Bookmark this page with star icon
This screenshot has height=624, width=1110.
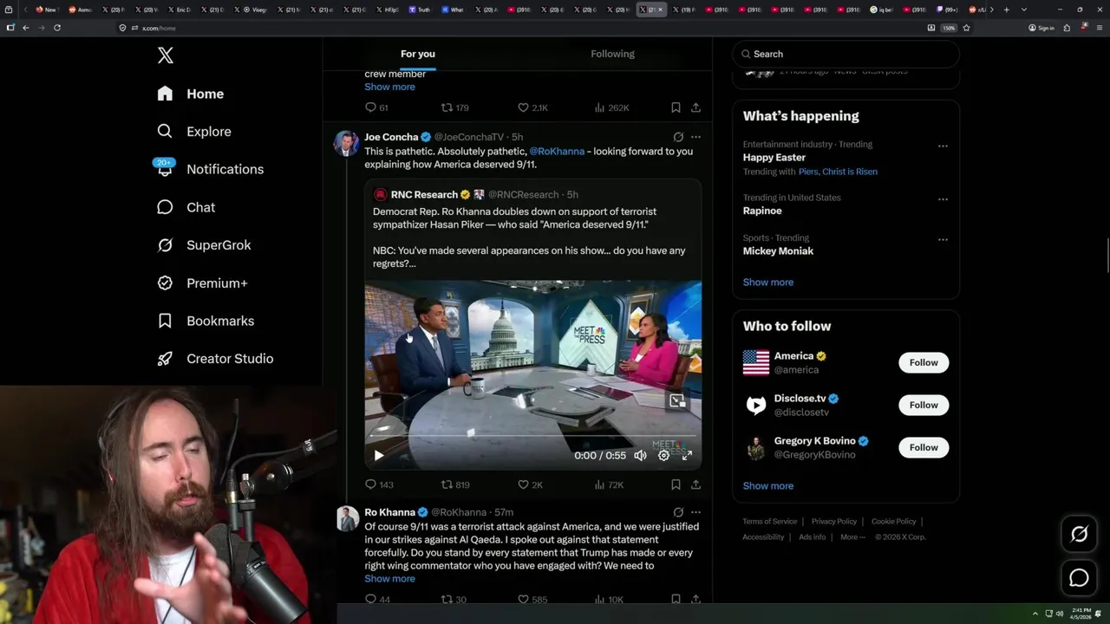pos(966,28)
